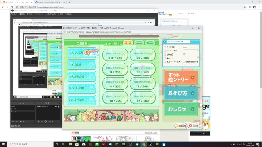262x147 pixels.
Task: Enable the 演出オフ checkbox
Action: [x=165, y=58]
